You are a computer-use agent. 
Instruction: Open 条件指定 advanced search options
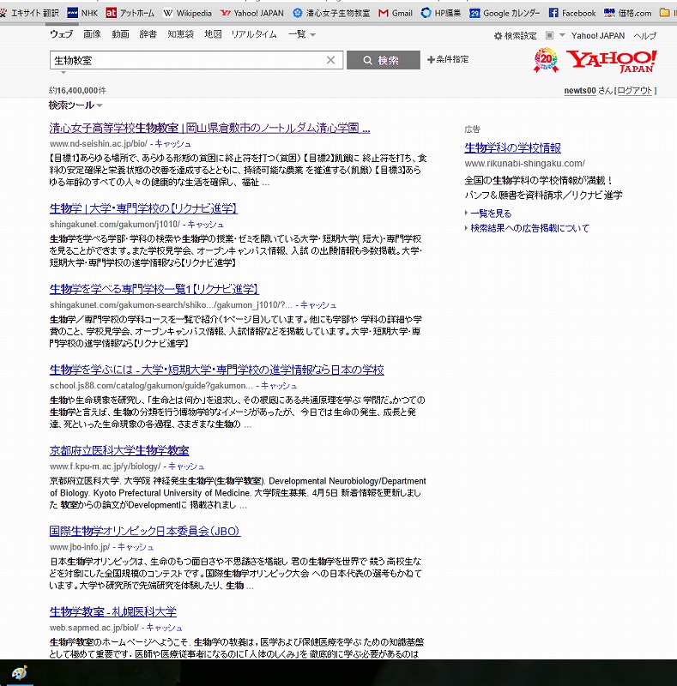tap(448, 59)
